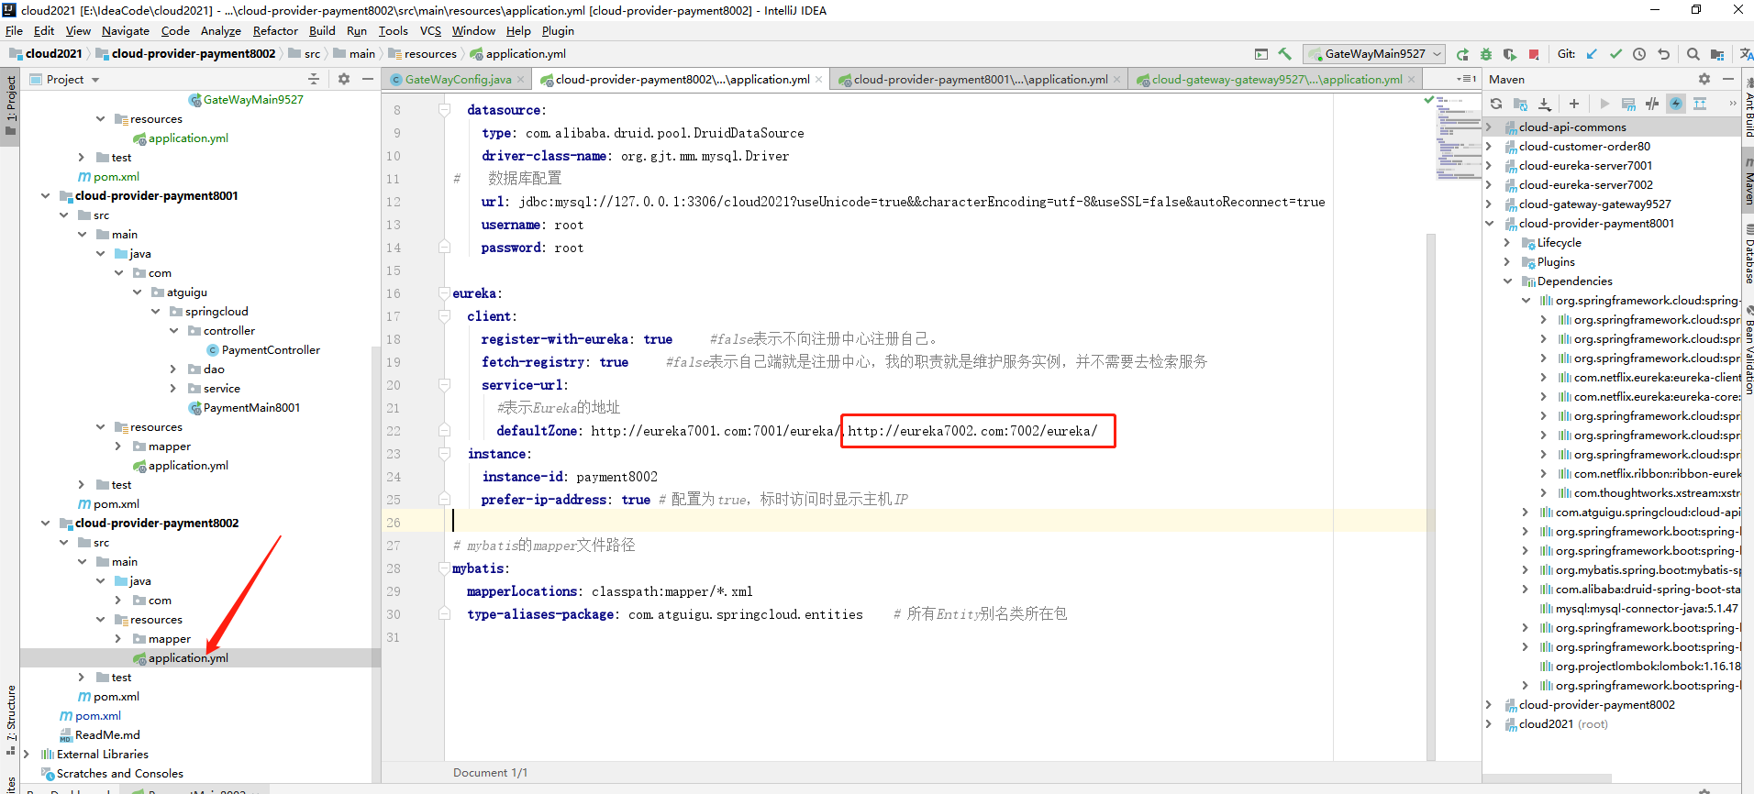
Task: Toggle Maven Offline Mode
Action: tap(1652, 104)
